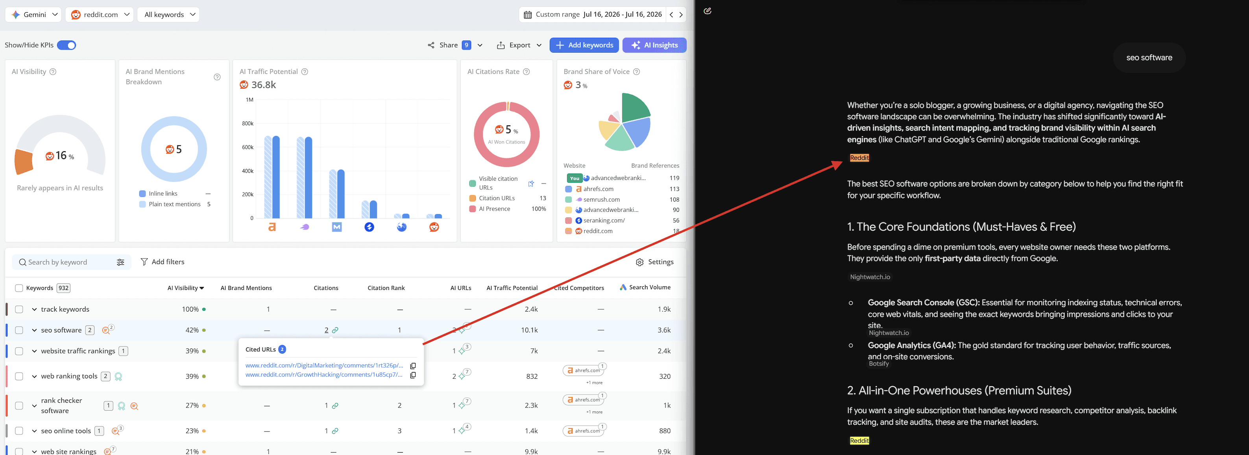This screenshot has width=1249, height=455.
Task: Click the Inline links legend swatch
Action: click(x=142, y=194)
